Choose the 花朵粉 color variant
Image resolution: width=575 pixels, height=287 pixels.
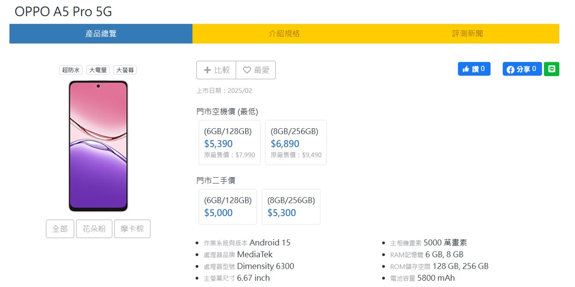pos(94,229)
